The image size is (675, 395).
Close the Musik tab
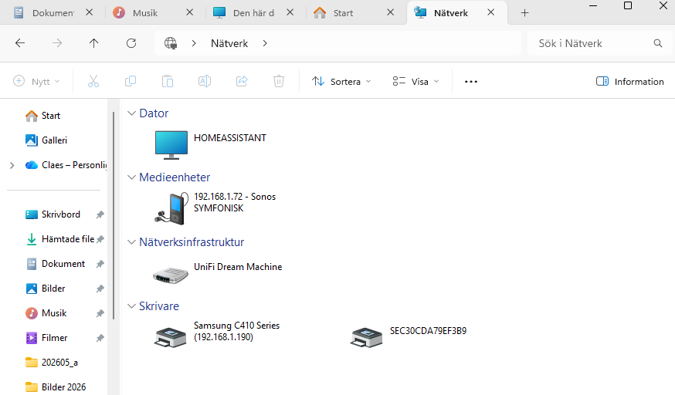(x=189, y=12)
